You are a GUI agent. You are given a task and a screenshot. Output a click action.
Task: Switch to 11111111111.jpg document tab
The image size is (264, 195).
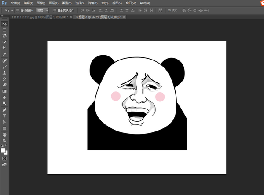(x=40, y=17)
